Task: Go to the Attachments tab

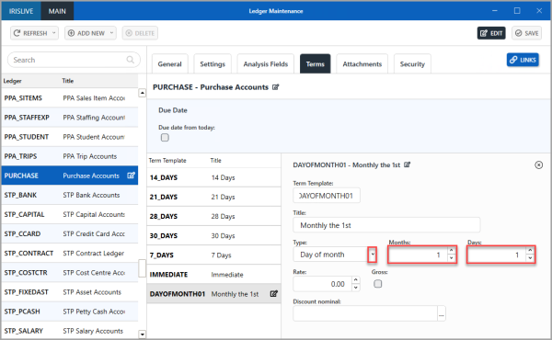Action: coord(362,64)
